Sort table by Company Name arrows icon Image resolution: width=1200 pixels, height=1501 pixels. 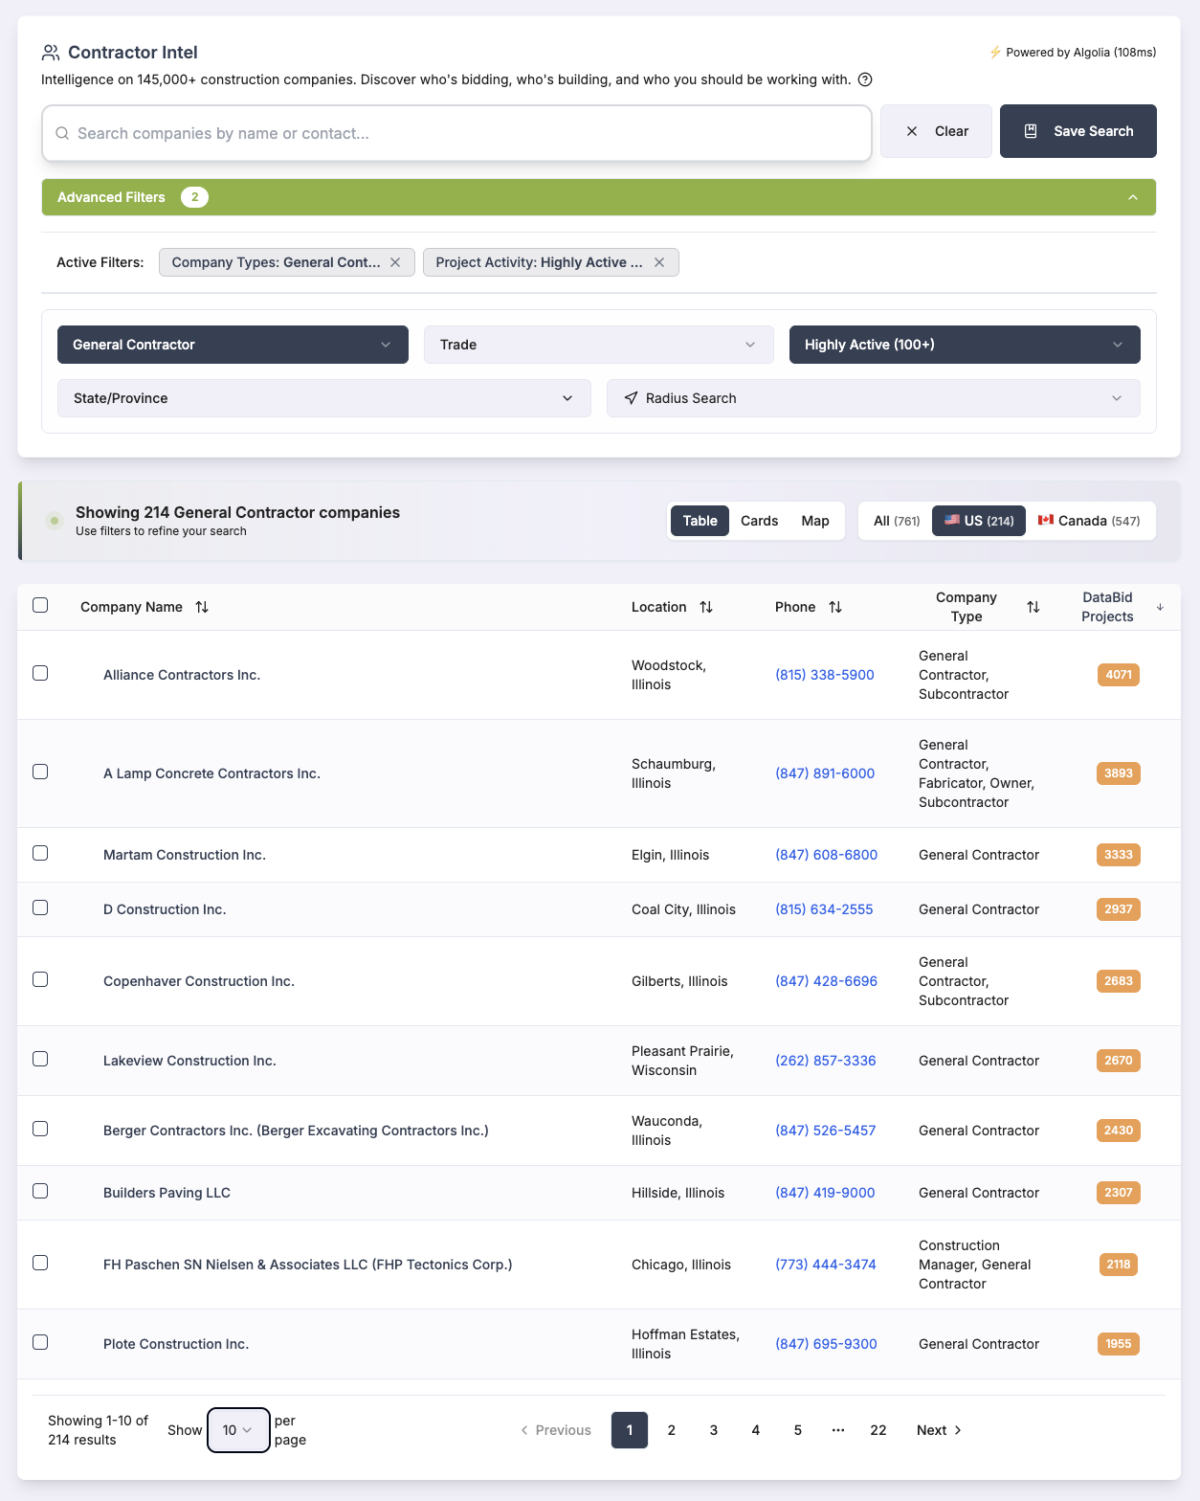coord(202,607)
